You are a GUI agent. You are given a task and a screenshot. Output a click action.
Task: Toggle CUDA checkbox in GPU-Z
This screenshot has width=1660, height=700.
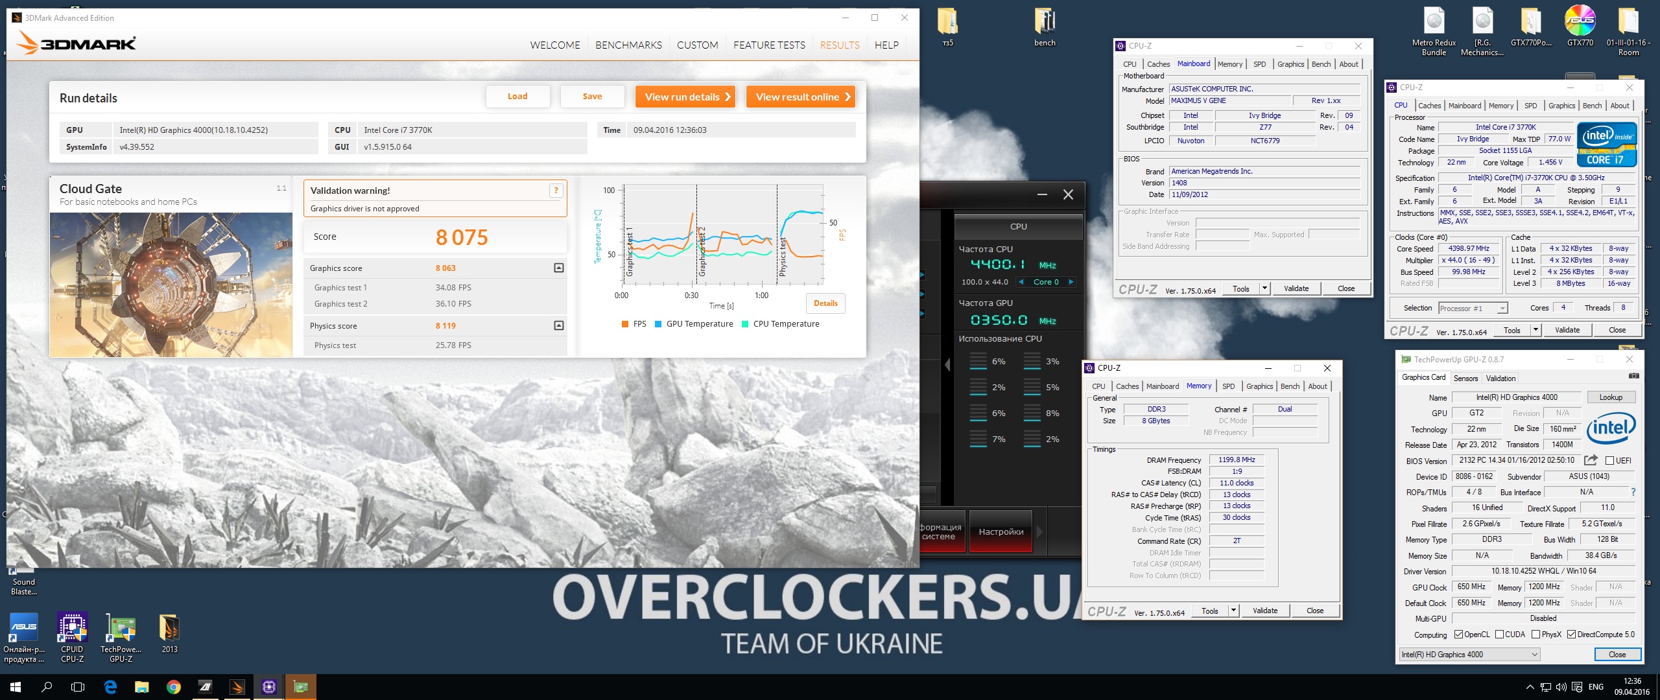click(1499, 635)
